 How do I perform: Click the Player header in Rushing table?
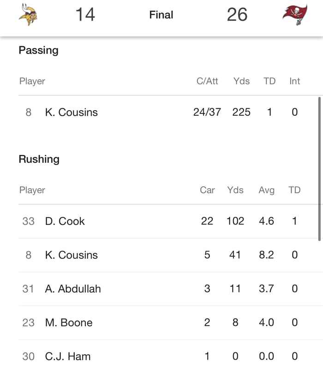pyautogui.click(x=32, y=190)
